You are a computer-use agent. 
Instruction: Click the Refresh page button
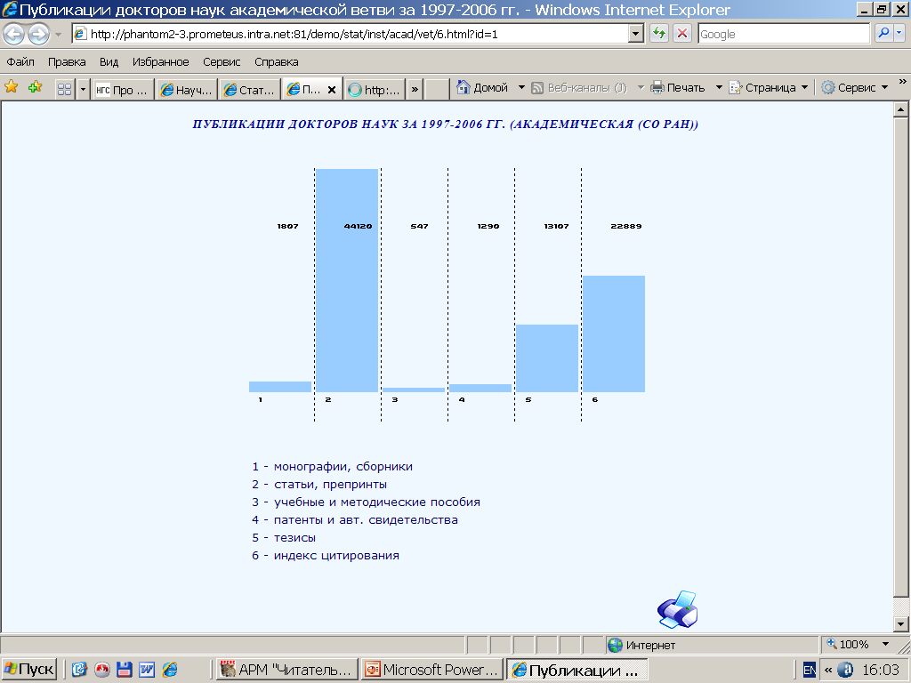pos(659,34)
